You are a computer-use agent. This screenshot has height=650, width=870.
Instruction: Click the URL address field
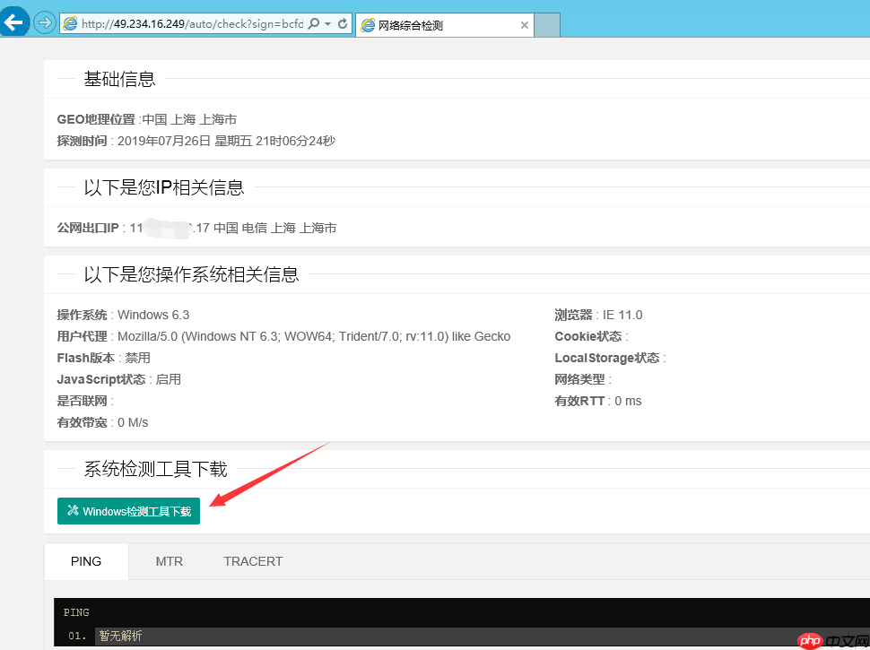pyautogui.click(x=188, y=24)
